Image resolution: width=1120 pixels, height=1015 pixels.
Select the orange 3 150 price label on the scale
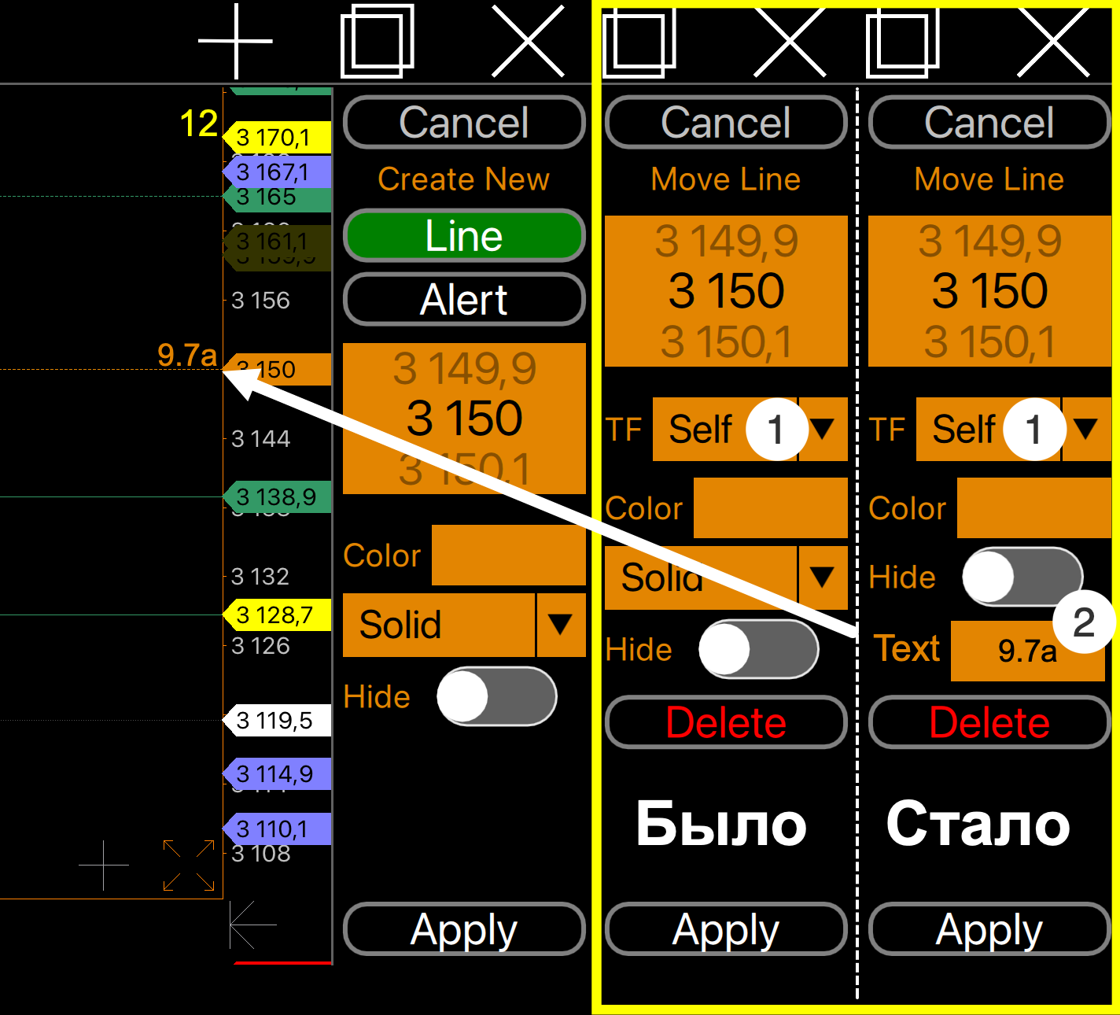click(x=278, y=369)
